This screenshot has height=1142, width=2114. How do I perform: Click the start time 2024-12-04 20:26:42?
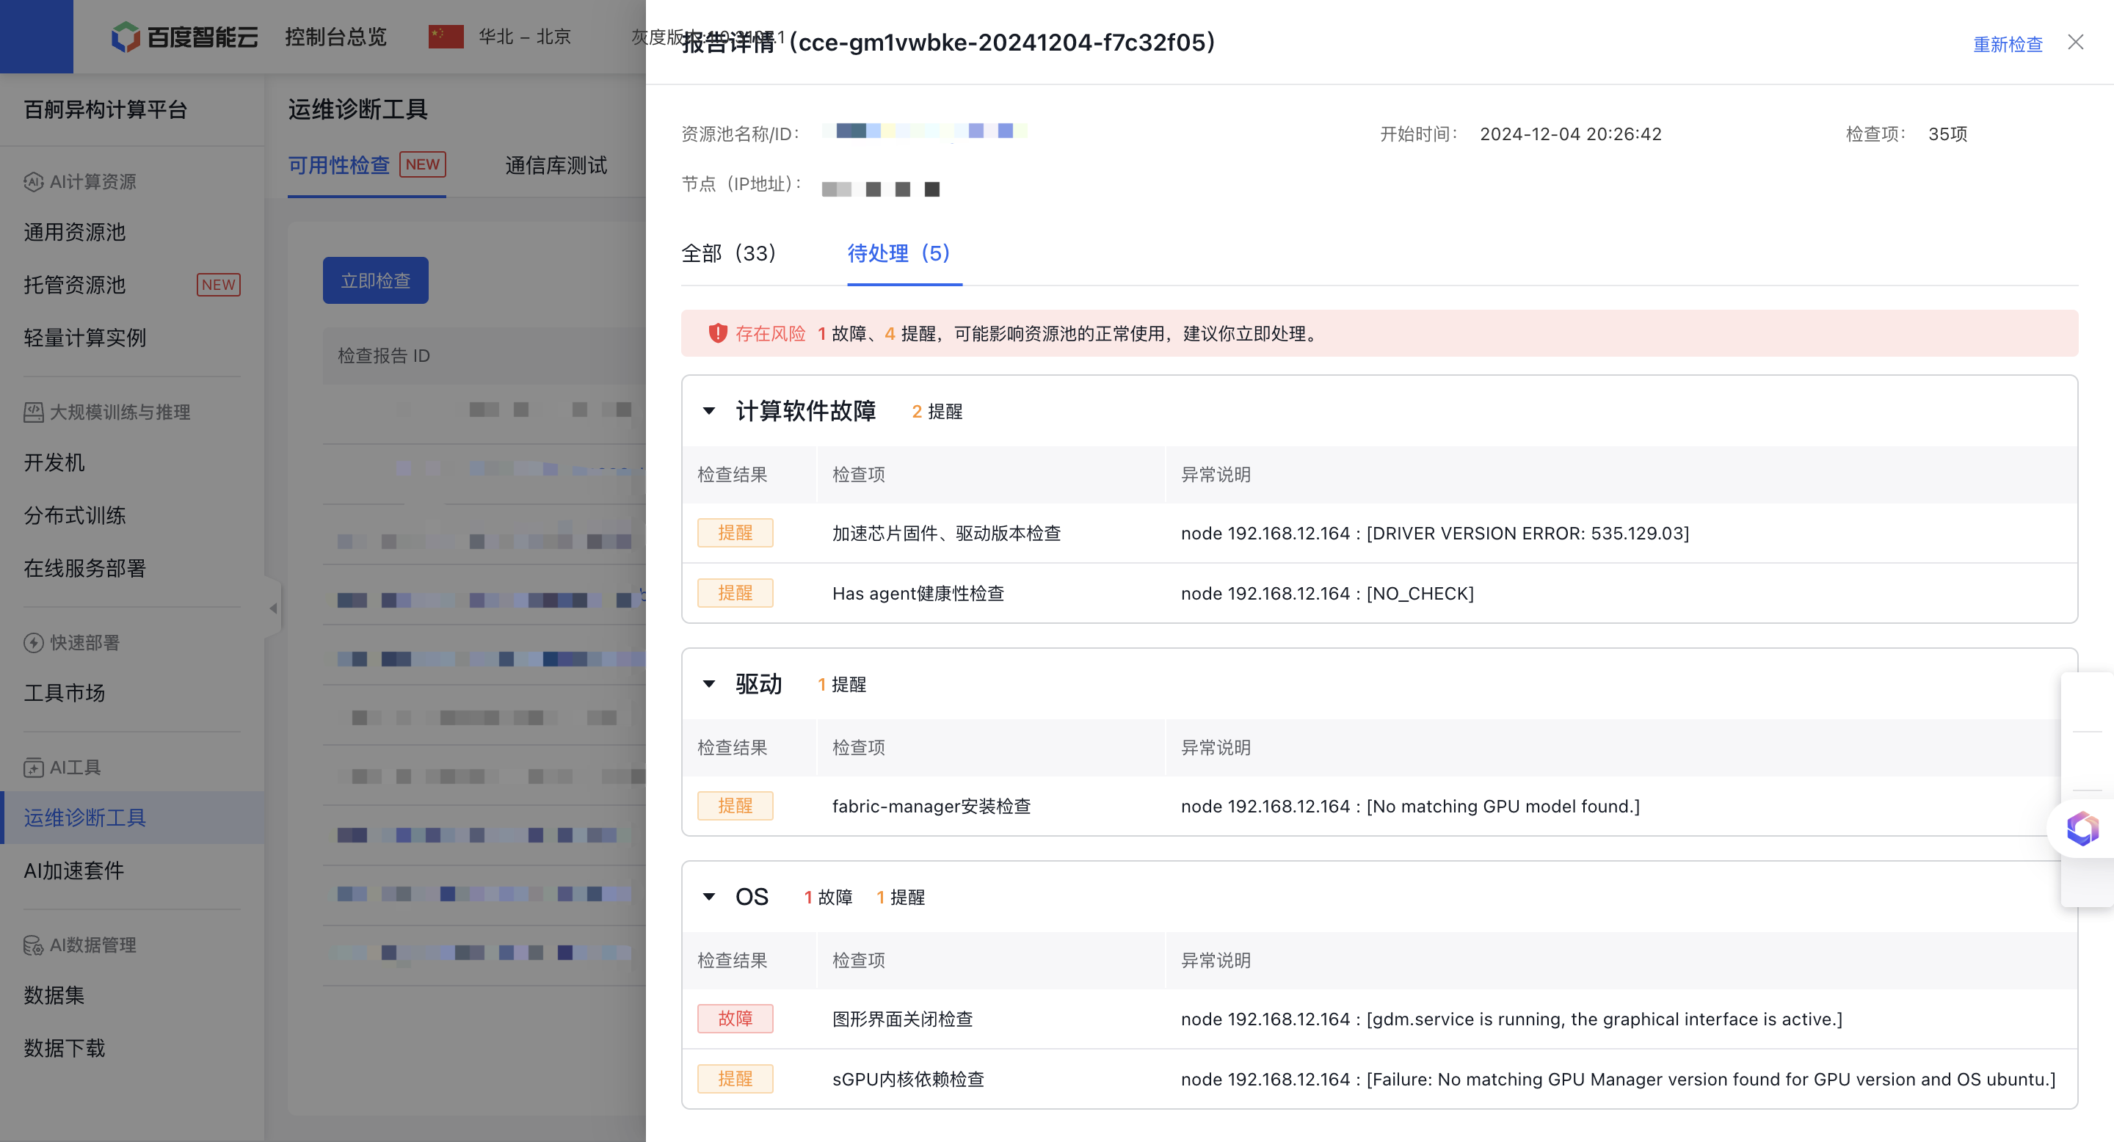pos(1571,134)
